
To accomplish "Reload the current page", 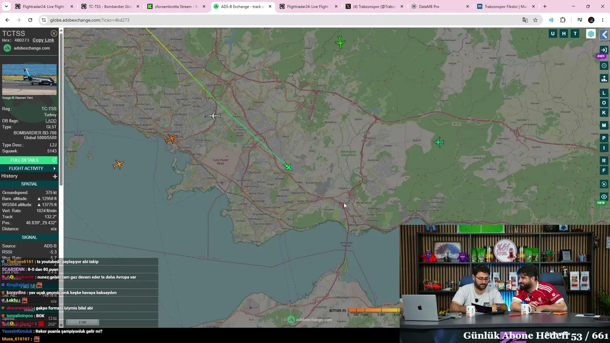I will (30, 20).
